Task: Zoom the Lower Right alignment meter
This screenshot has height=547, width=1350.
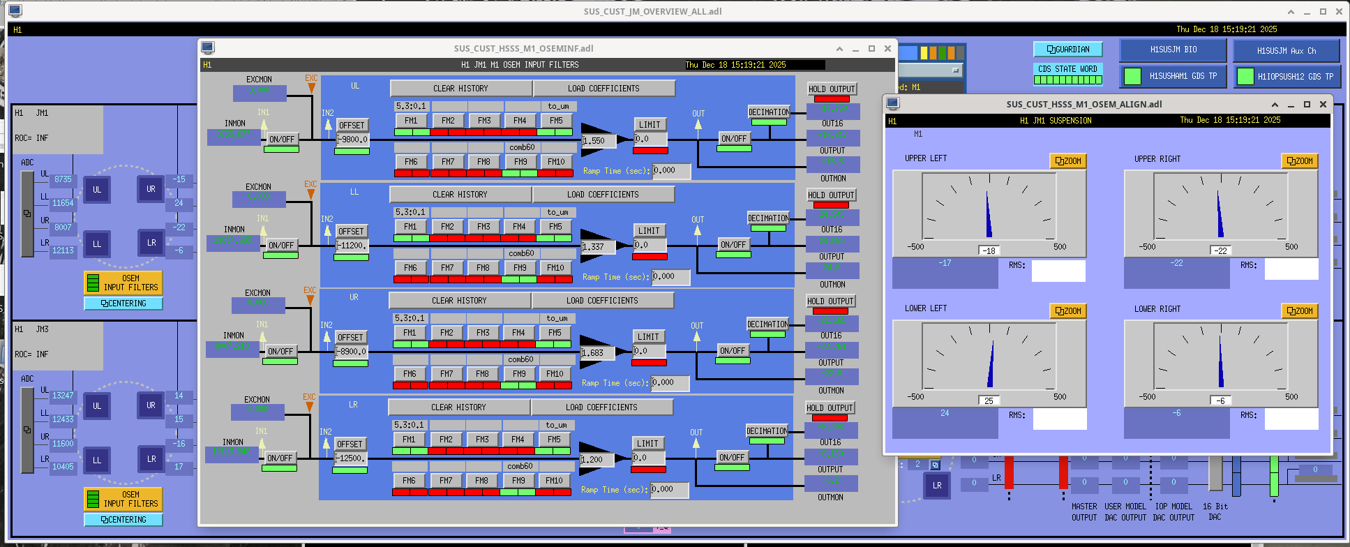Action: (x=1299, y=311)
